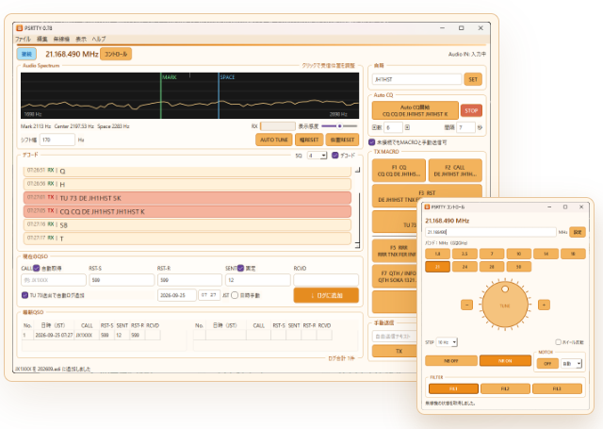Open the ヘルプ menu
The height and width of the screenshot is (429, 603).
pyautogui.click(x=98, y=39)
